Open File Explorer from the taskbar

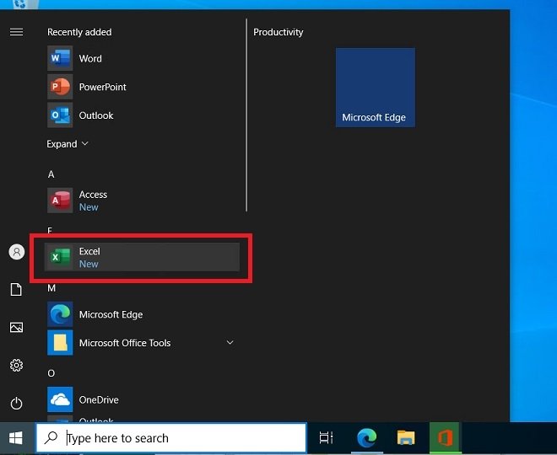click(406, 437)
